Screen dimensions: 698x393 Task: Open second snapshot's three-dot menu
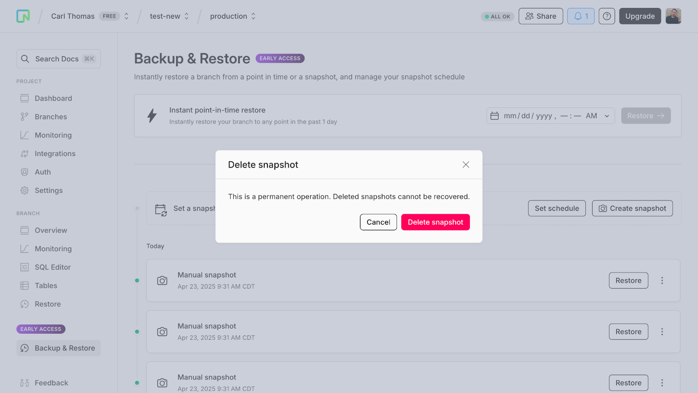point(662,331)
